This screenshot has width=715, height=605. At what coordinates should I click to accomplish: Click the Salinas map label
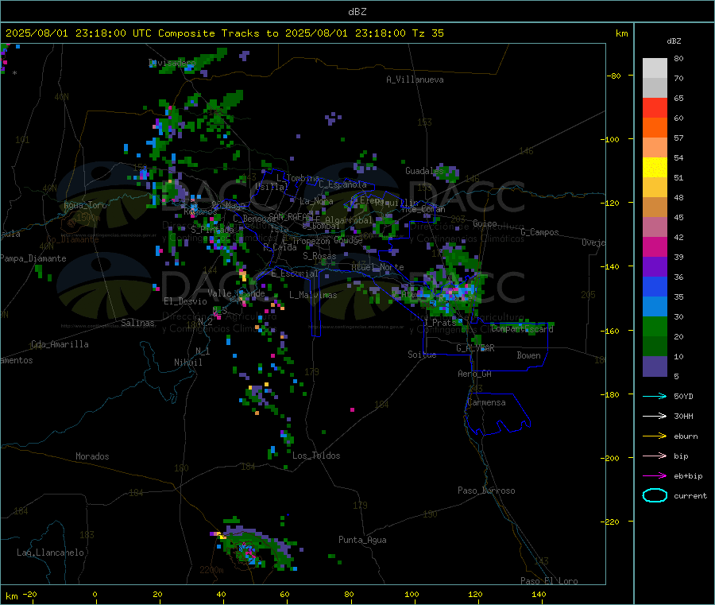coord(137,323)
